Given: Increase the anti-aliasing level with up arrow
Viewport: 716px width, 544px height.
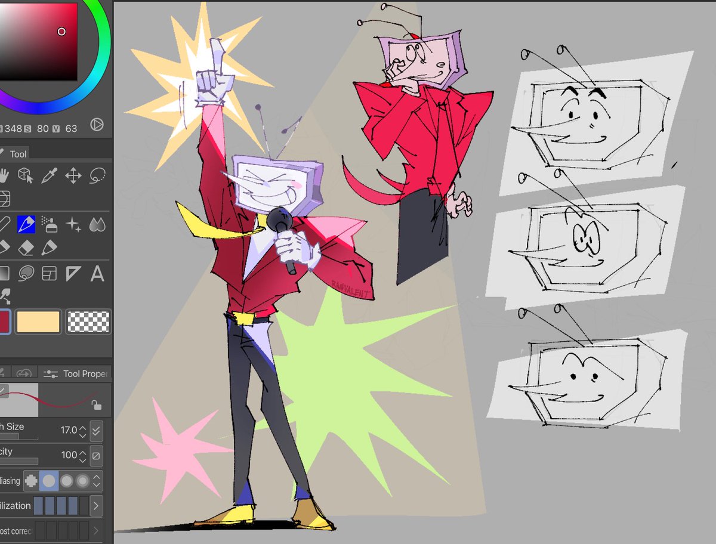Looking at the screenshot, I should coord(97,477).
